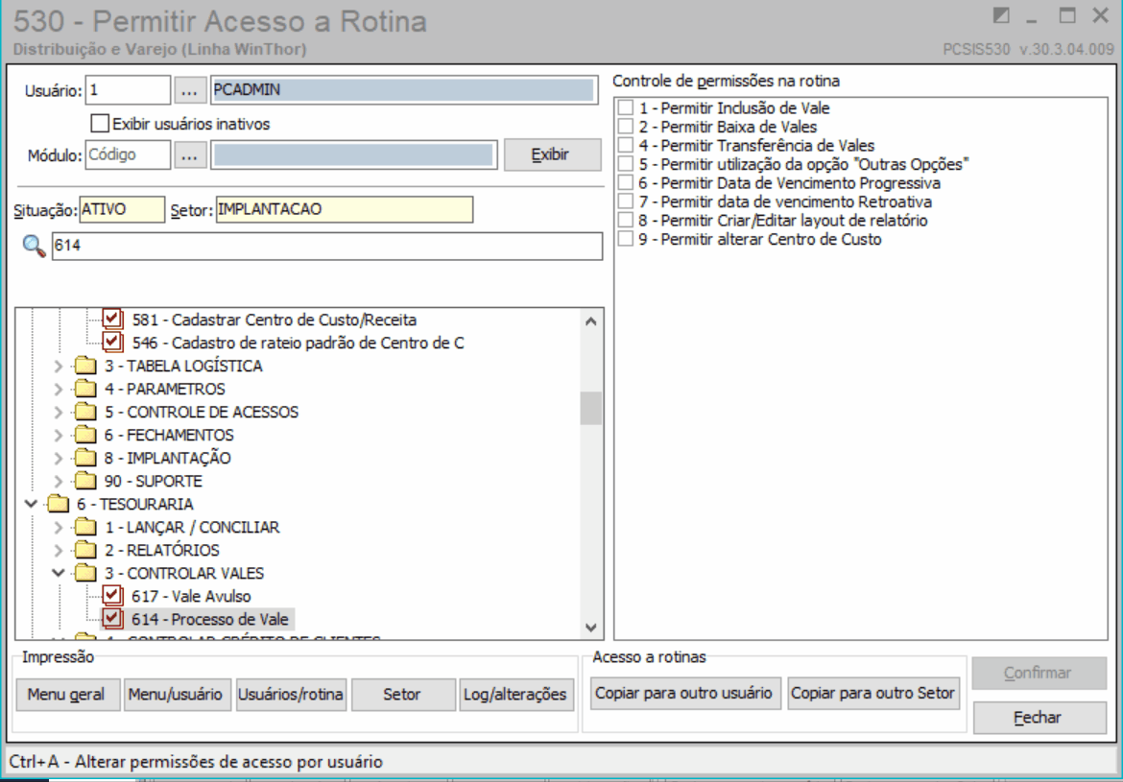Collapse the 6 - TESOURARIA node
Image resolution: width=1123 pixels, height=782 pixels.
point(31,504)
